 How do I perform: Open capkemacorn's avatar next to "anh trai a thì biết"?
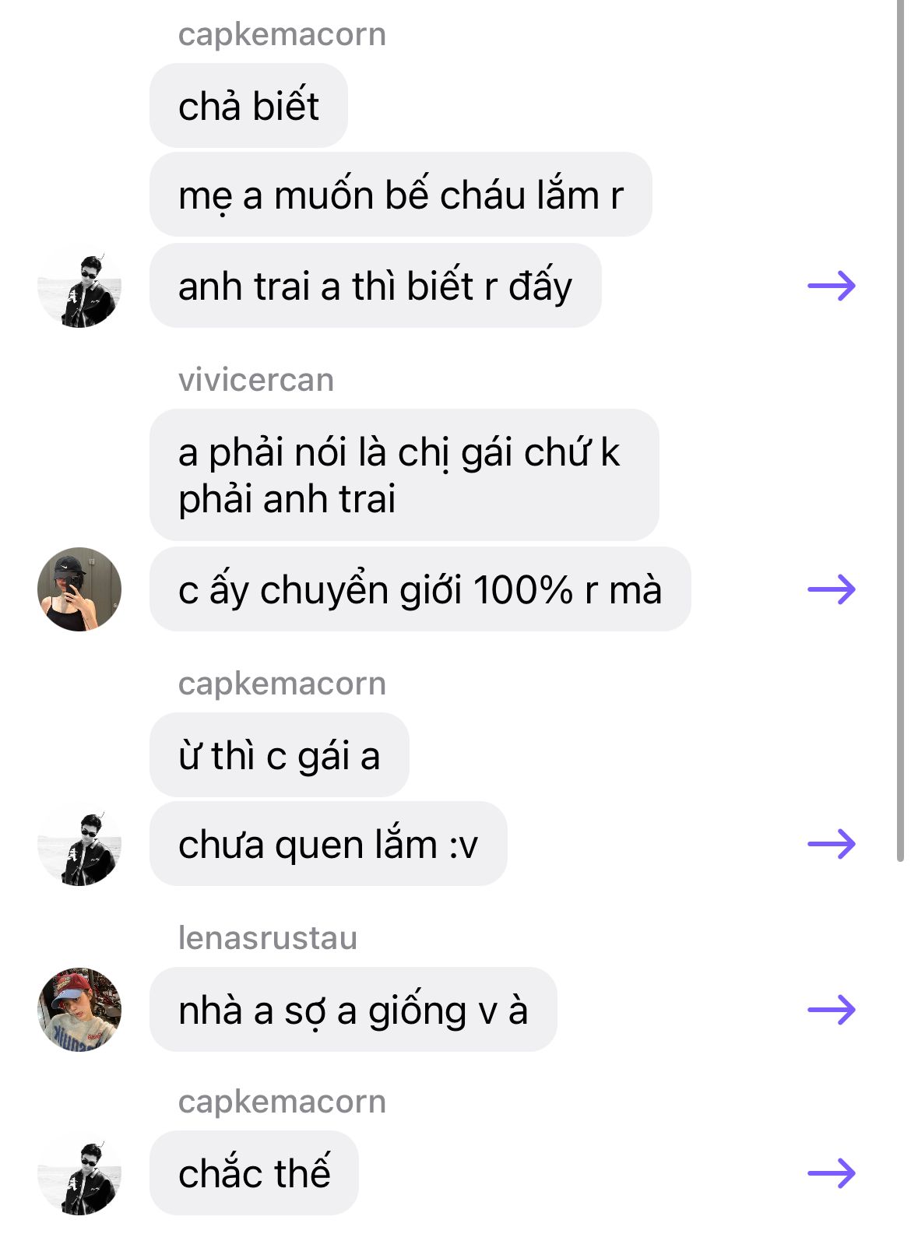coord(79,286)
